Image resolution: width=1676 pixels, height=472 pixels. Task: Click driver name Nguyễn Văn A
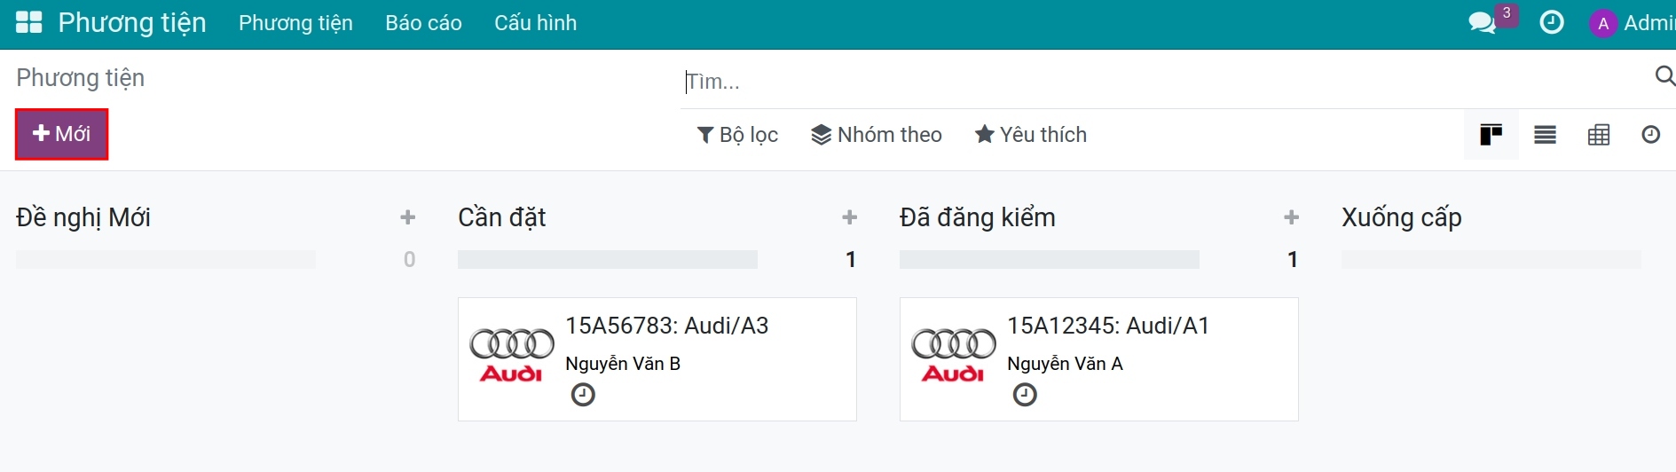1065,364
